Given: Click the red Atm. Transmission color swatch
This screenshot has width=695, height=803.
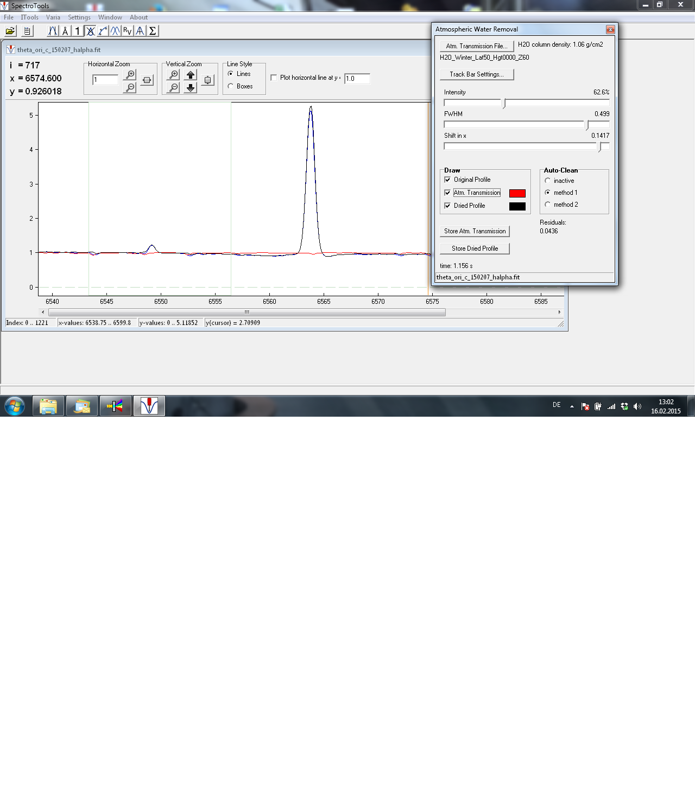Looking at the screenshot, I should [x=517, y=193].
